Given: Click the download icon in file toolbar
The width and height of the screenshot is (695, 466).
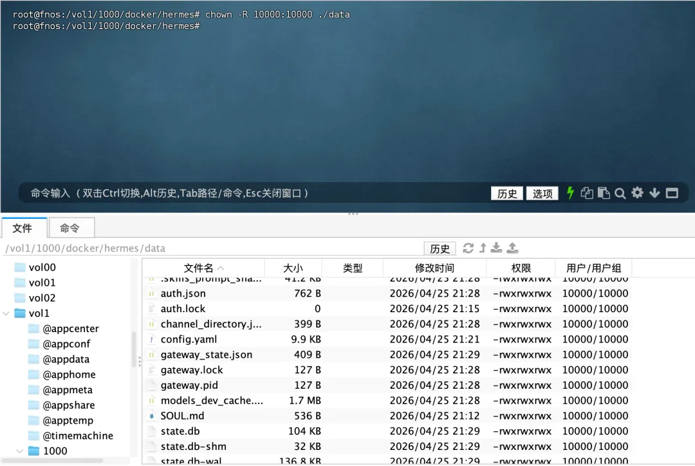Looking at the screenshot, I should (496, 248).
